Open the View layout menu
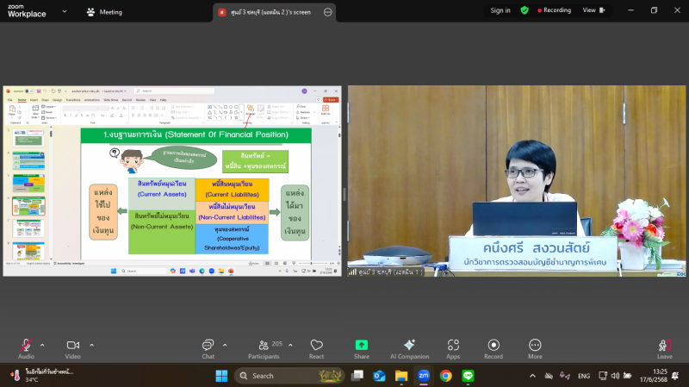This screenshot has width=689, height=387. click(x=593, y=10)
